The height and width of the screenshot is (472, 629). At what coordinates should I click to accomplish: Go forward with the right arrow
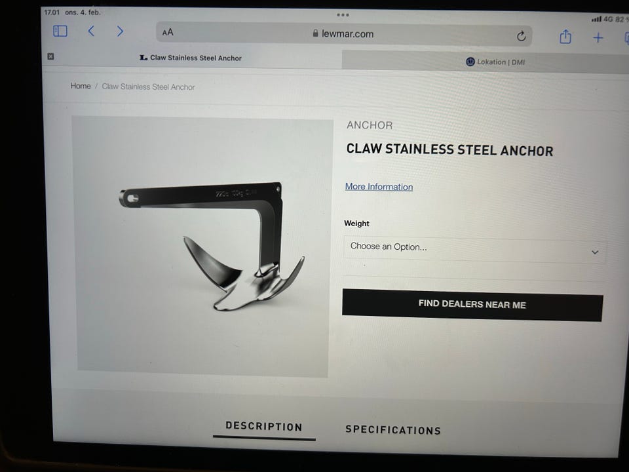pos(120,31)
